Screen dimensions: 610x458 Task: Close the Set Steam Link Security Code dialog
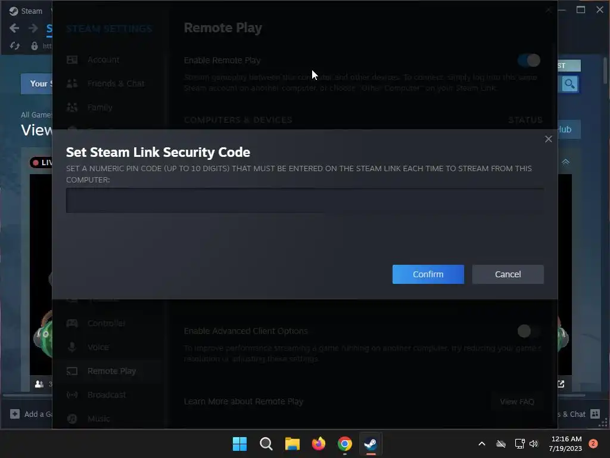(x=548, y=139)
